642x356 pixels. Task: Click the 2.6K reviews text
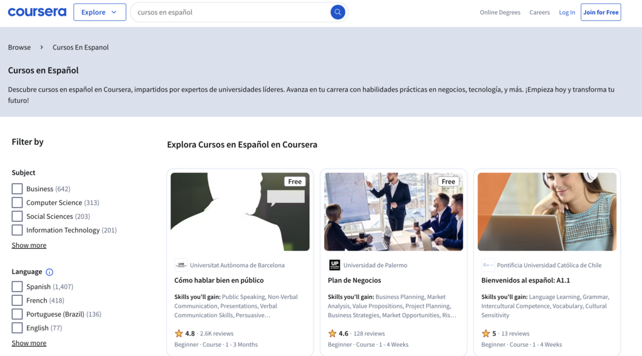point(216,333)
